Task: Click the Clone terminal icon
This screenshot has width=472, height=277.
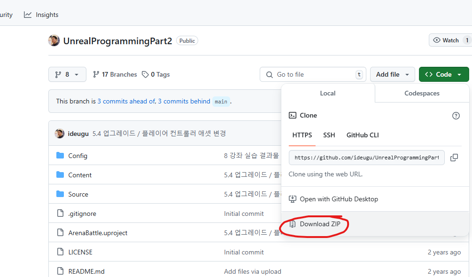Action: click(292, 115)
